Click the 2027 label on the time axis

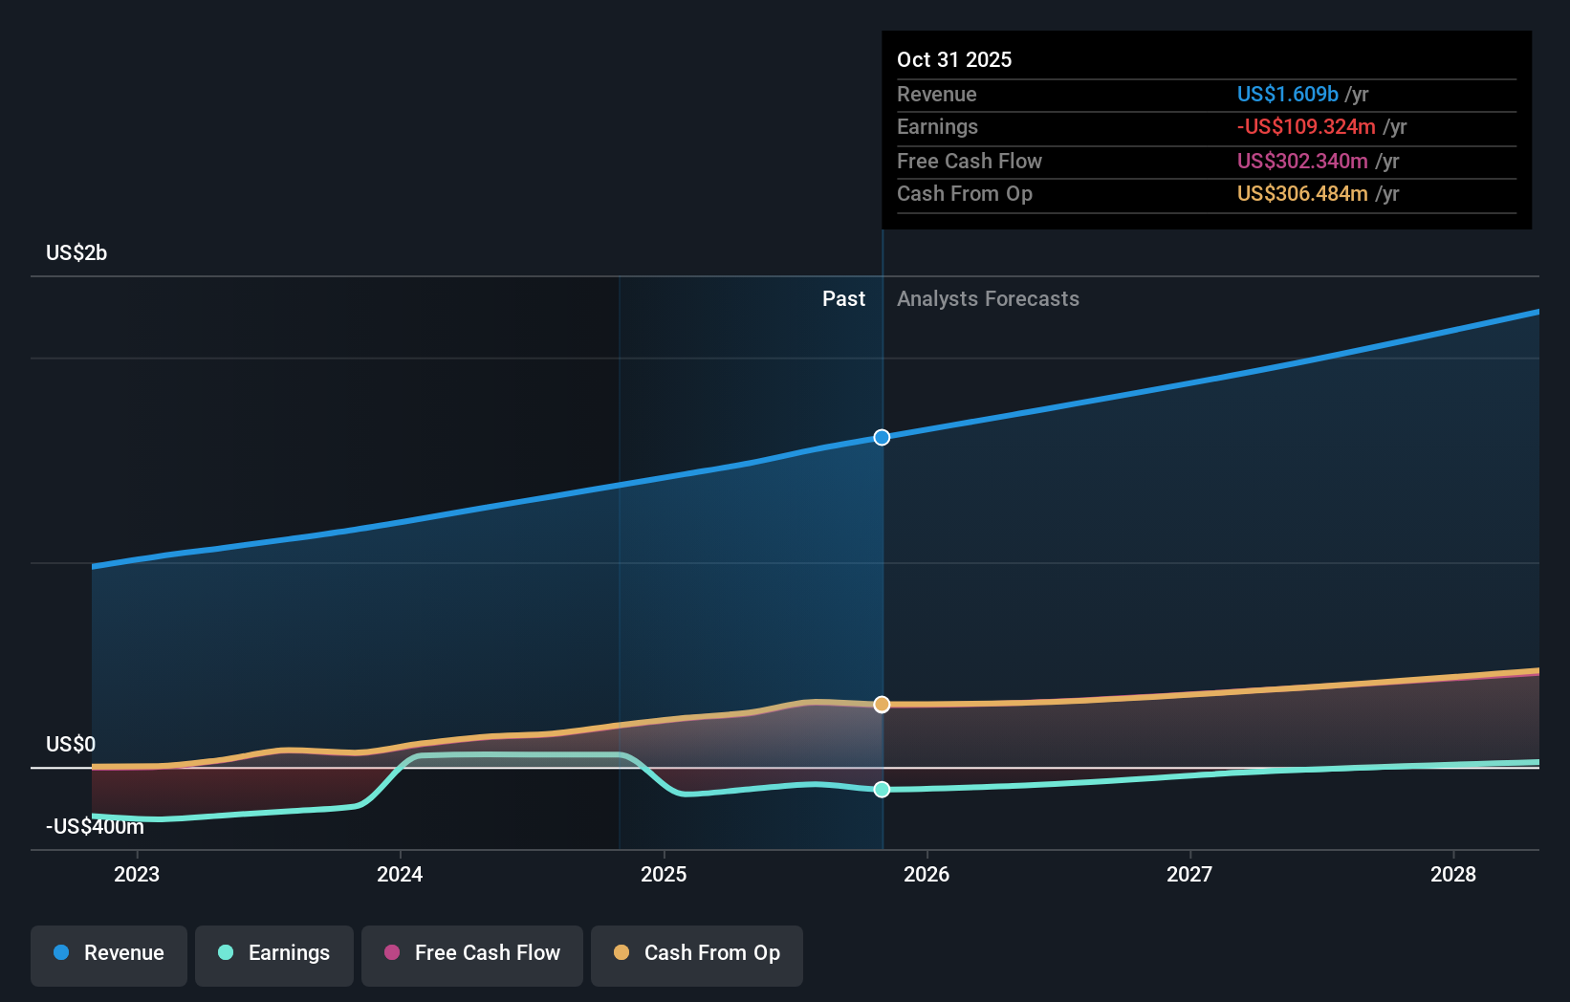1189,873
